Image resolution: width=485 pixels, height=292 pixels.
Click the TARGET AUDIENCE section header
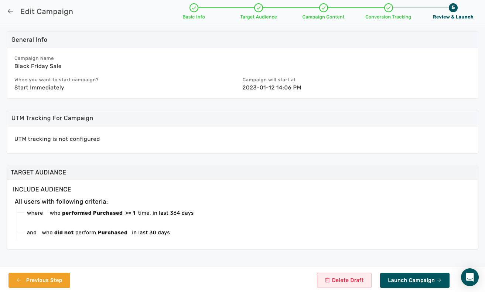pos(38,172)
